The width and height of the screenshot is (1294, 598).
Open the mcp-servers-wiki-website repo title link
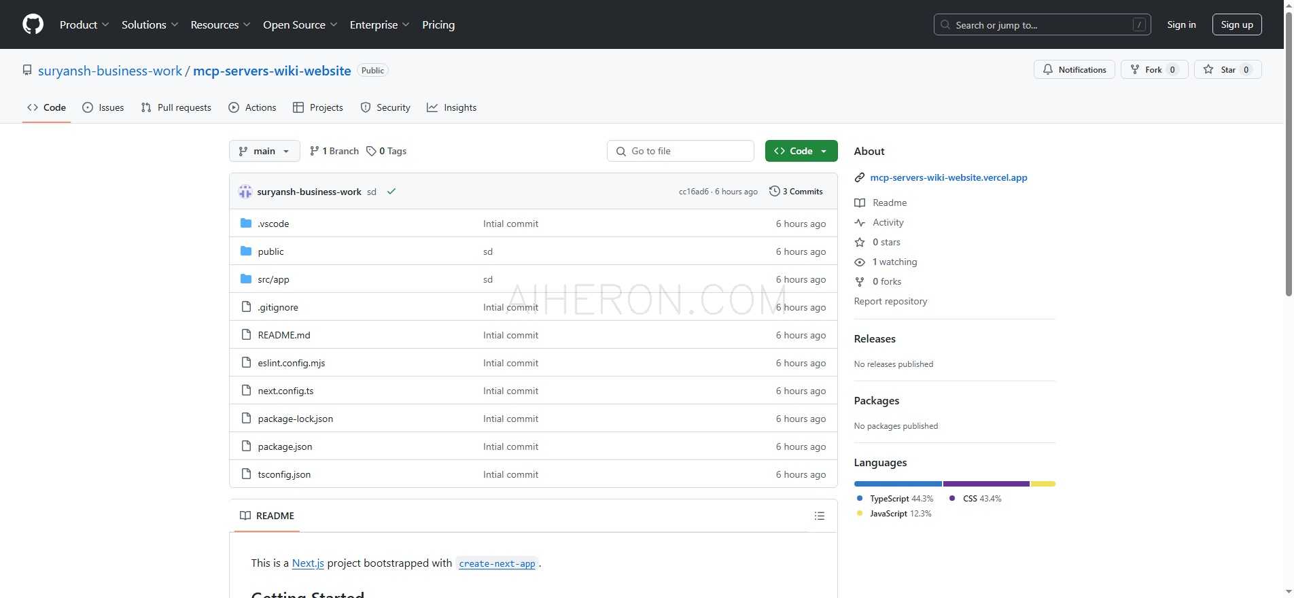[x=272, y=71]
